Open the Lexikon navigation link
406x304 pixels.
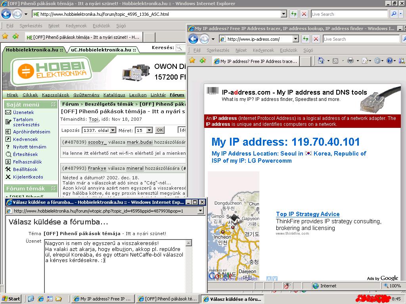138,95
